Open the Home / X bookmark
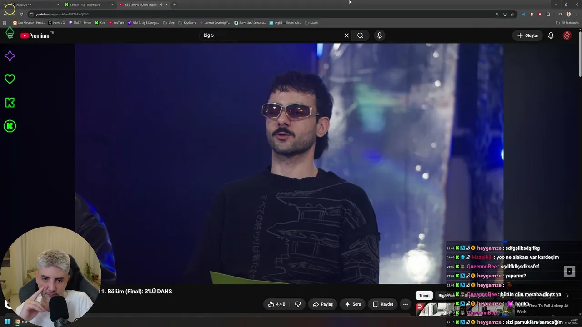582x327 pixels. coord(57,22)
